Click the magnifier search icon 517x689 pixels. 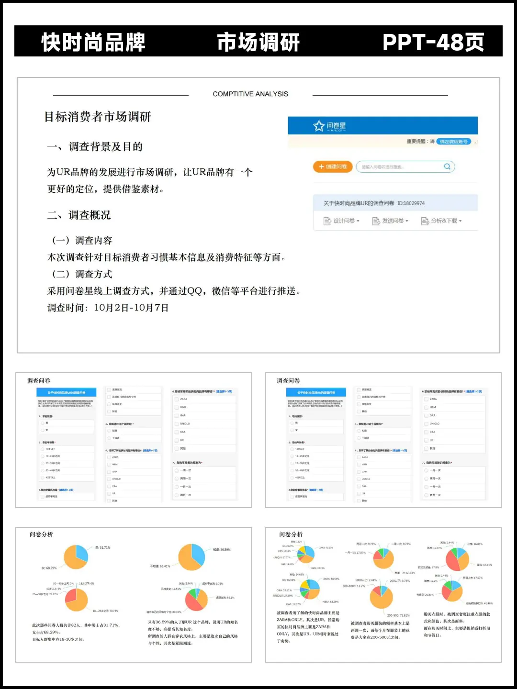click(447, 167)
